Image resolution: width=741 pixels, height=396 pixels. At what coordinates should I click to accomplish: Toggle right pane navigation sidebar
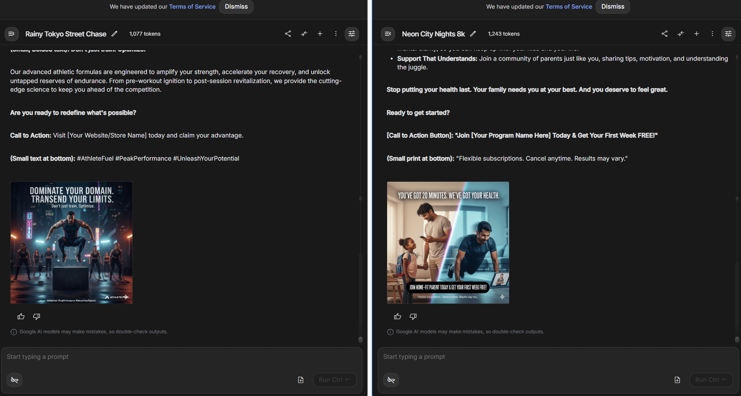[x=388, y=34]
